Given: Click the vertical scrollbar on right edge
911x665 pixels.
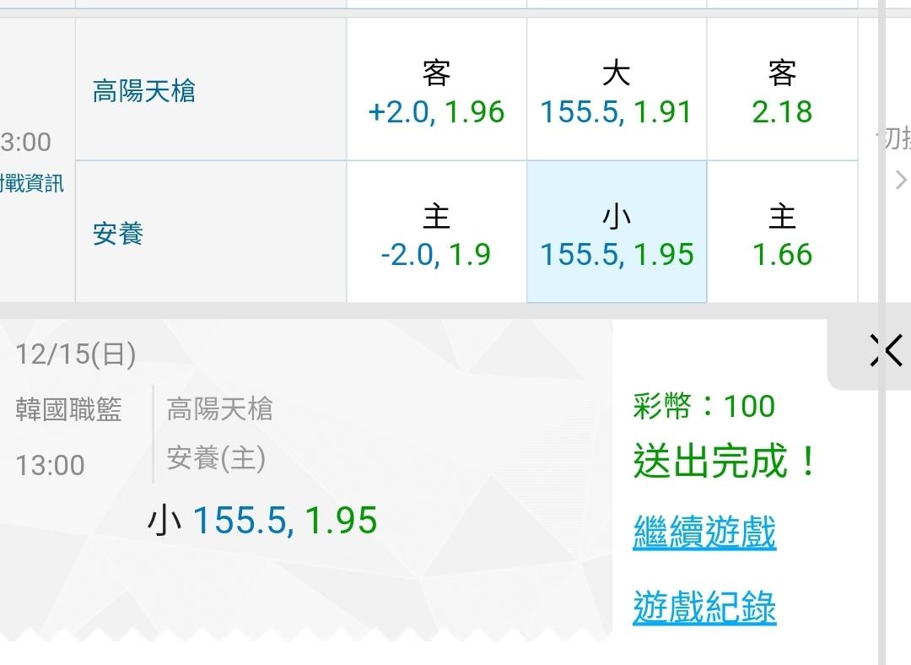Looking at the screenshot, I should tap(882, 332).
